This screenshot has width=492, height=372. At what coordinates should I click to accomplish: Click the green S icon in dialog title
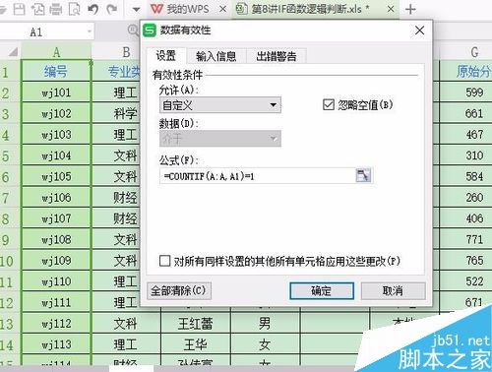coord(150,31)
